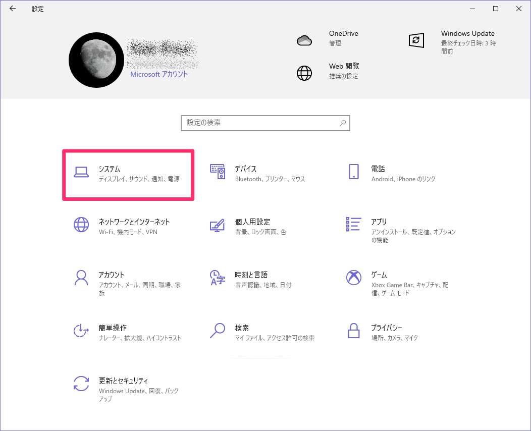Click 推奨の設定 under Web 閲覧
This screenshot has height=431, width=531.
[343, 76]
